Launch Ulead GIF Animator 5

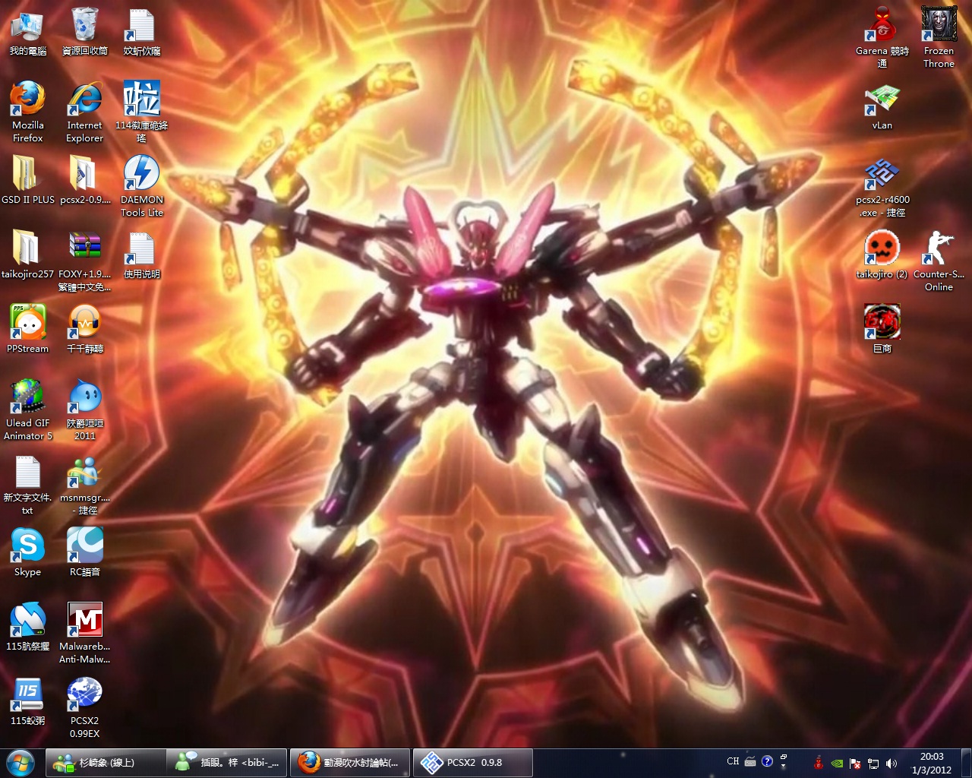[x=28, y=410]
